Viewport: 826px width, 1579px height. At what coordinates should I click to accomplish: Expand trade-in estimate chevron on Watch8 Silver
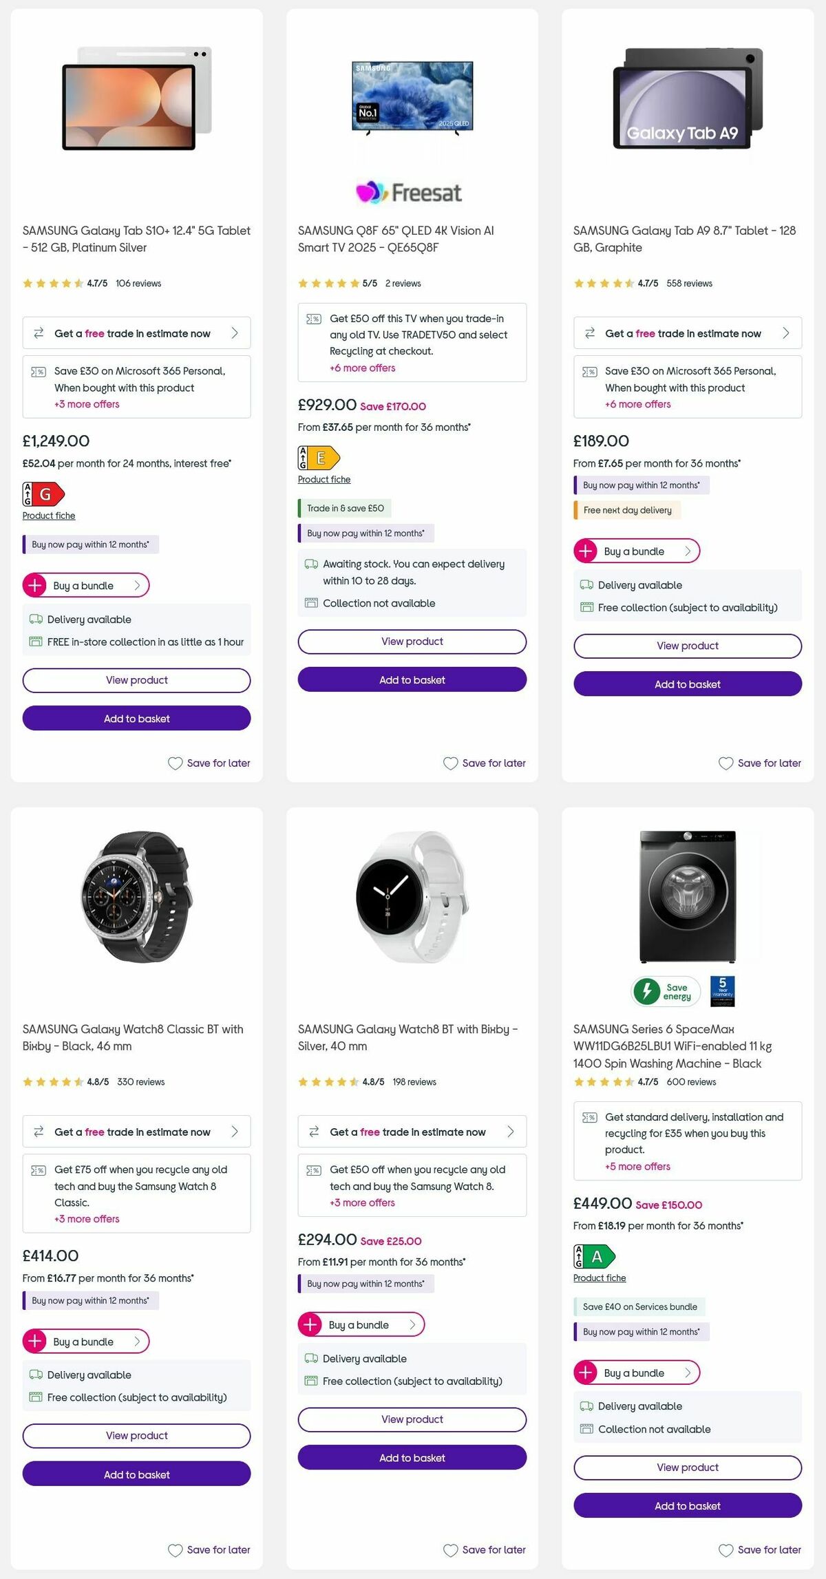510,1132
